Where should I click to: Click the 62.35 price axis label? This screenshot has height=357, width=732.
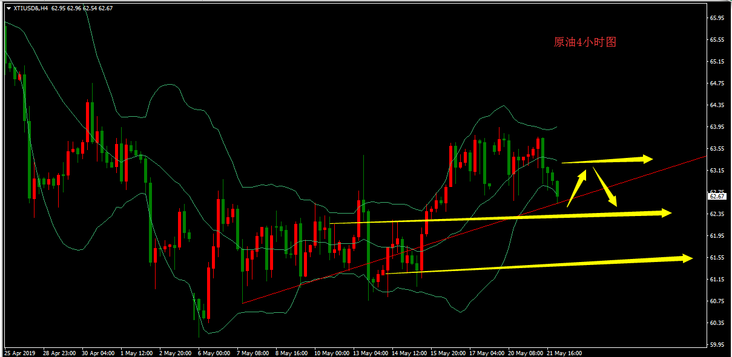[717, 214]
